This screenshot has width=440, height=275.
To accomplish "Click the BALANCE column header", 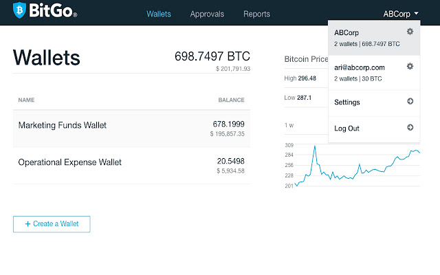I will pyautogui.click(x=231, y=100).
